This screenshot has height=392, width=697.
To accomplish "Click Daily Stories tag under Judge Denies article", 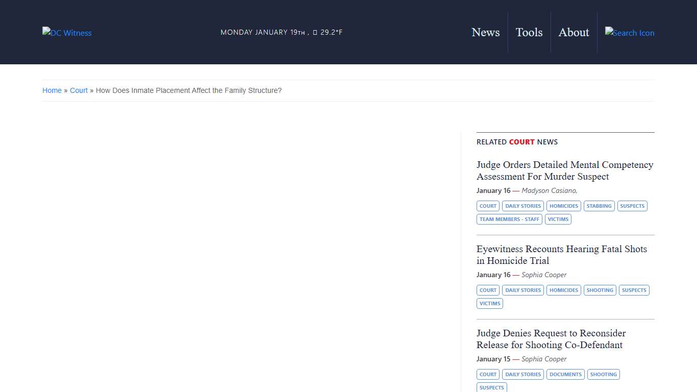I will pos(523,375).
